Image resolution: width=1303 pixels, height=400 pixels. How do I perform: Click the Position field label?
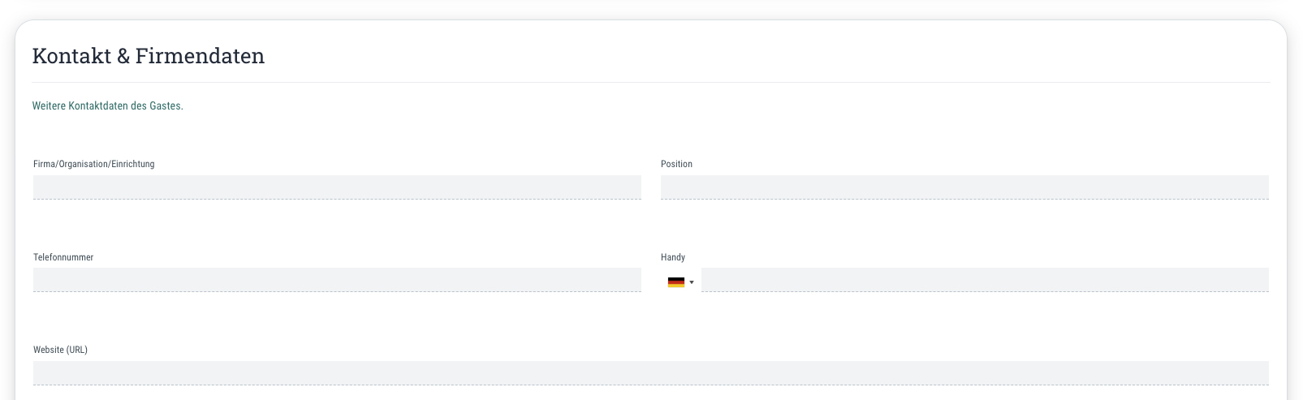[x=676, y=164]
